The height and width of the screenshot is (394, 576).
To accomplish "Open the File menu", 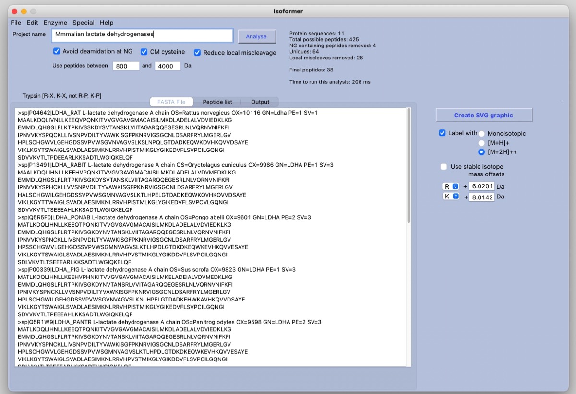I will pos(16,23).
